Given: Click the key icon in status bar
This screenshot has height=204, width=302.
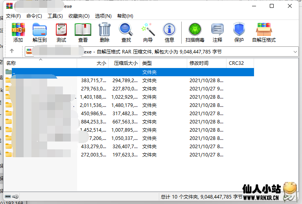Looking at the screenshot, I should point(15,197).
